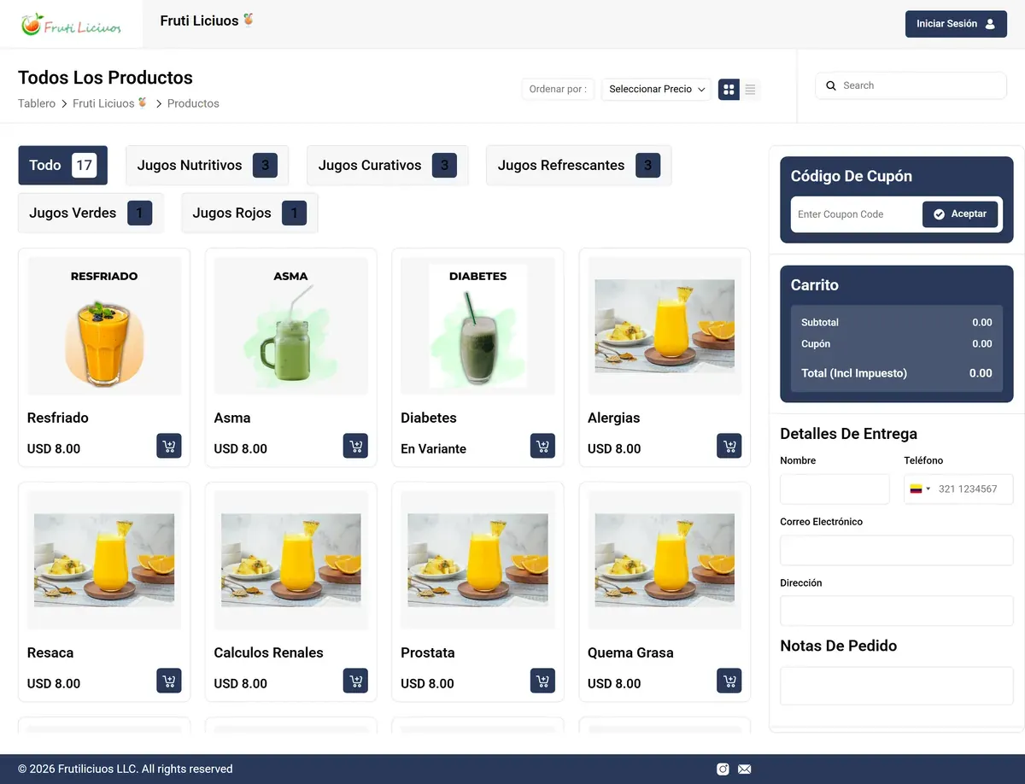This screenshot has width=1025, height=784.
Task: Switch to list view layout
Action: pyautogui.click(x=750, y=89)
